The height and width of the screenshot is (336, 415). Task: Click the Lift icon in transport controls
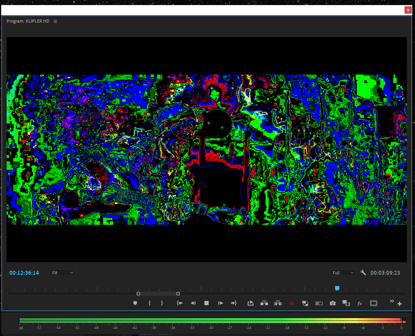(x=263, y=303)
